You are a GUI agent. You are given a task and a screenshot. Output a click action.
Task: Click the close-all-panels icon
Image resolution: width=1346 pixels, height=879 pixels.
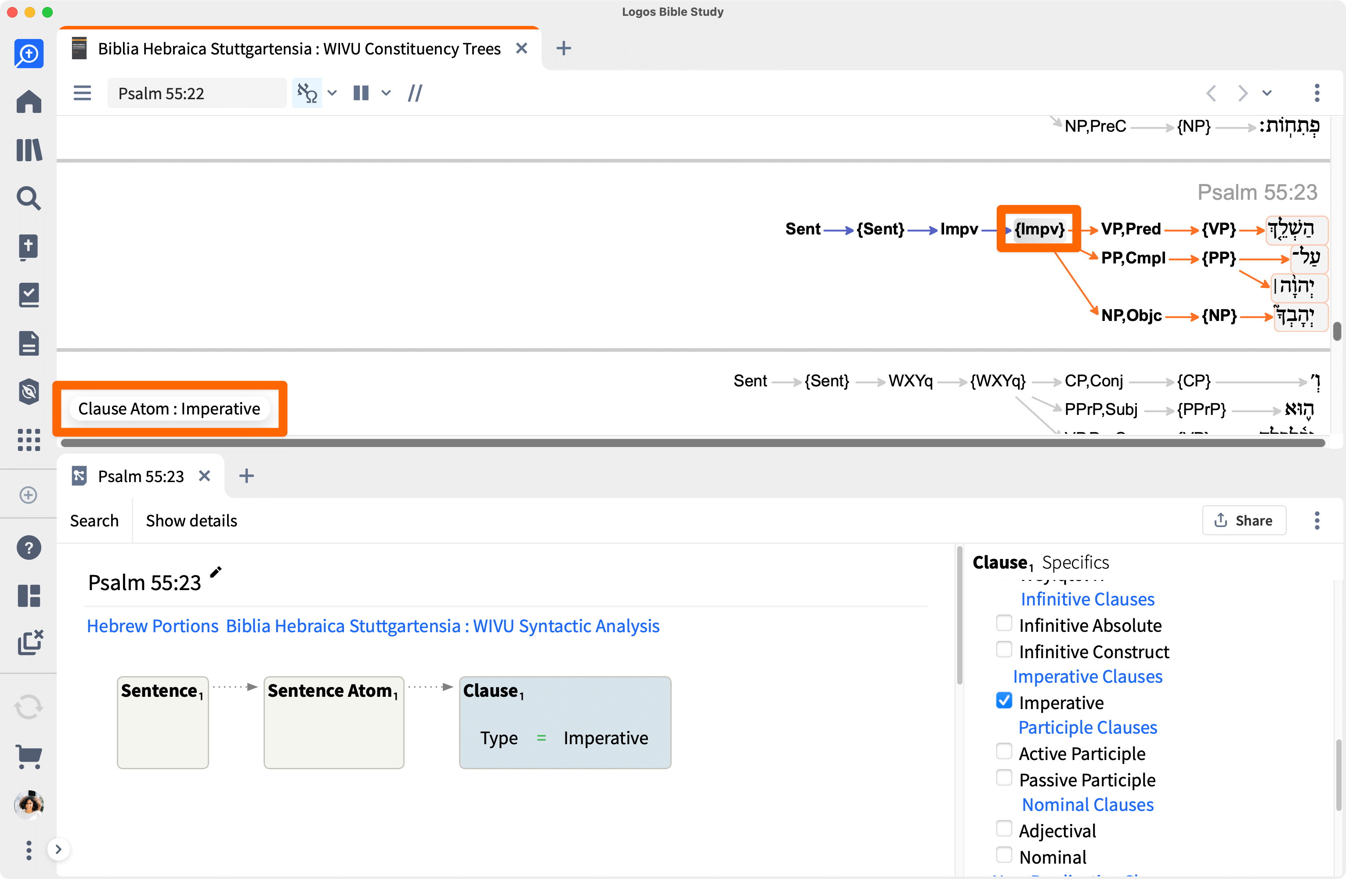click(30, 643)
